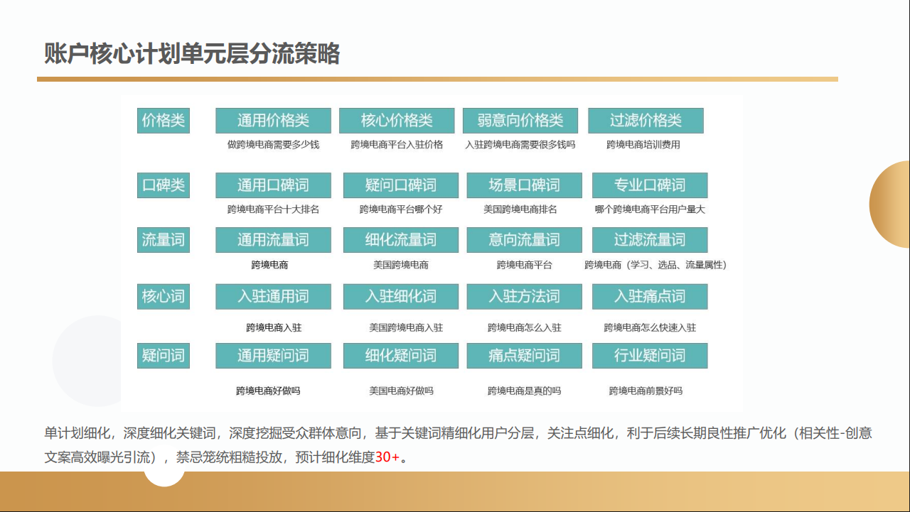
Task: Select the text 做跨境电商需要多少钱
Action: (x=273, y=145)
